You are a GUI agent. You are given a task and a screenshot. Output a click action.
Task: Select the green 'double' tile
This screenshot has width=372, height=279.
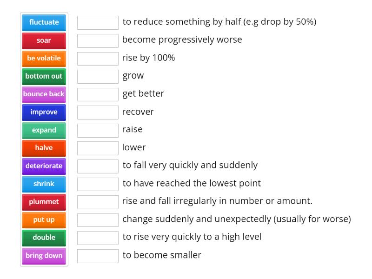coord(44,238)
